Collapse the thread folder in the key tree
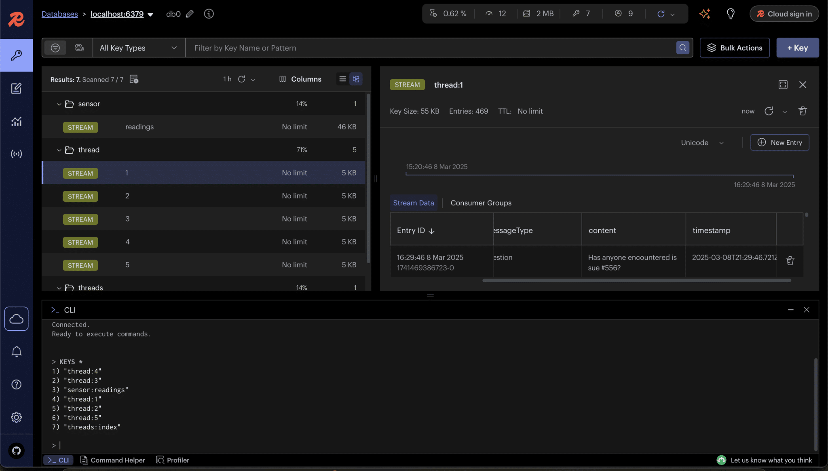Image resolution: width=828 pixels, height=471 pixels. pyautogui.click(x=59, y=150)
